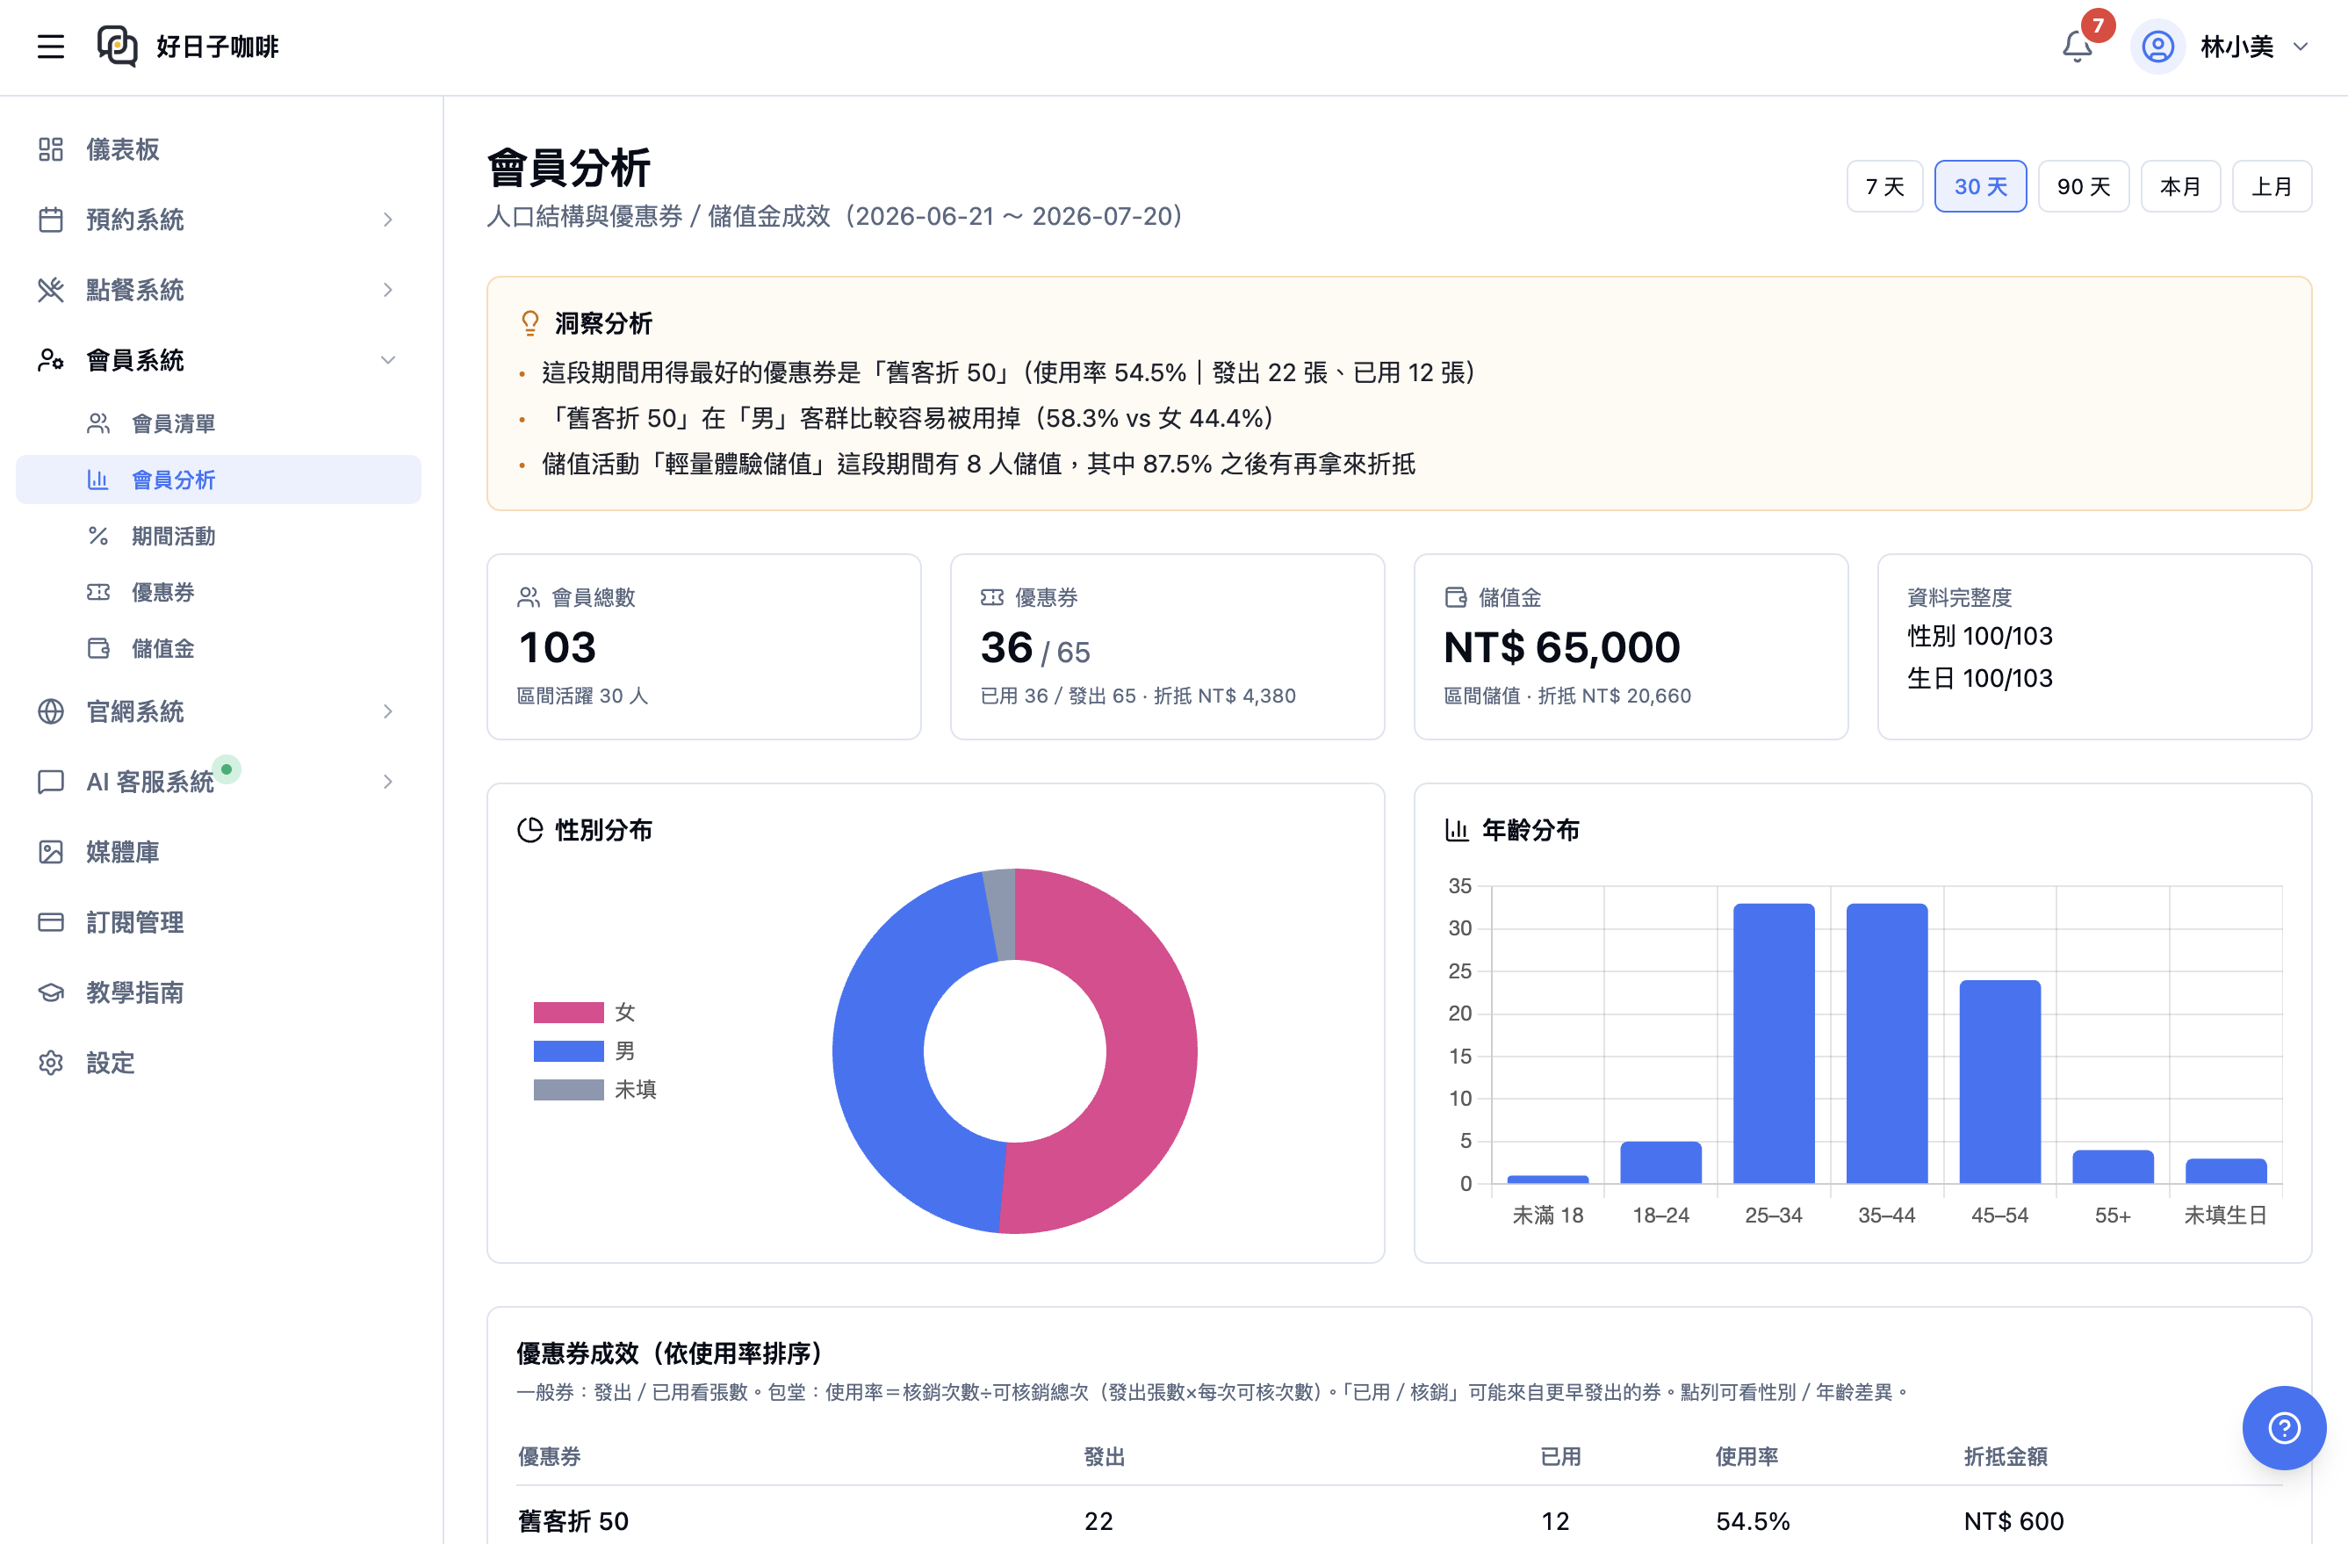The image size is (2348, 1544).
Task: Click the 洞察分析 lightbulb icon
Action: (529, 322)
